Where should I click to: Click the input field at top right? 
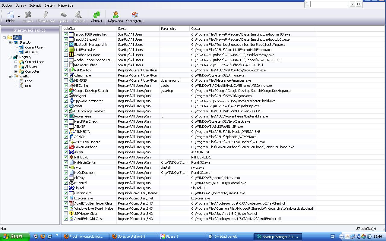click(329, 4)
